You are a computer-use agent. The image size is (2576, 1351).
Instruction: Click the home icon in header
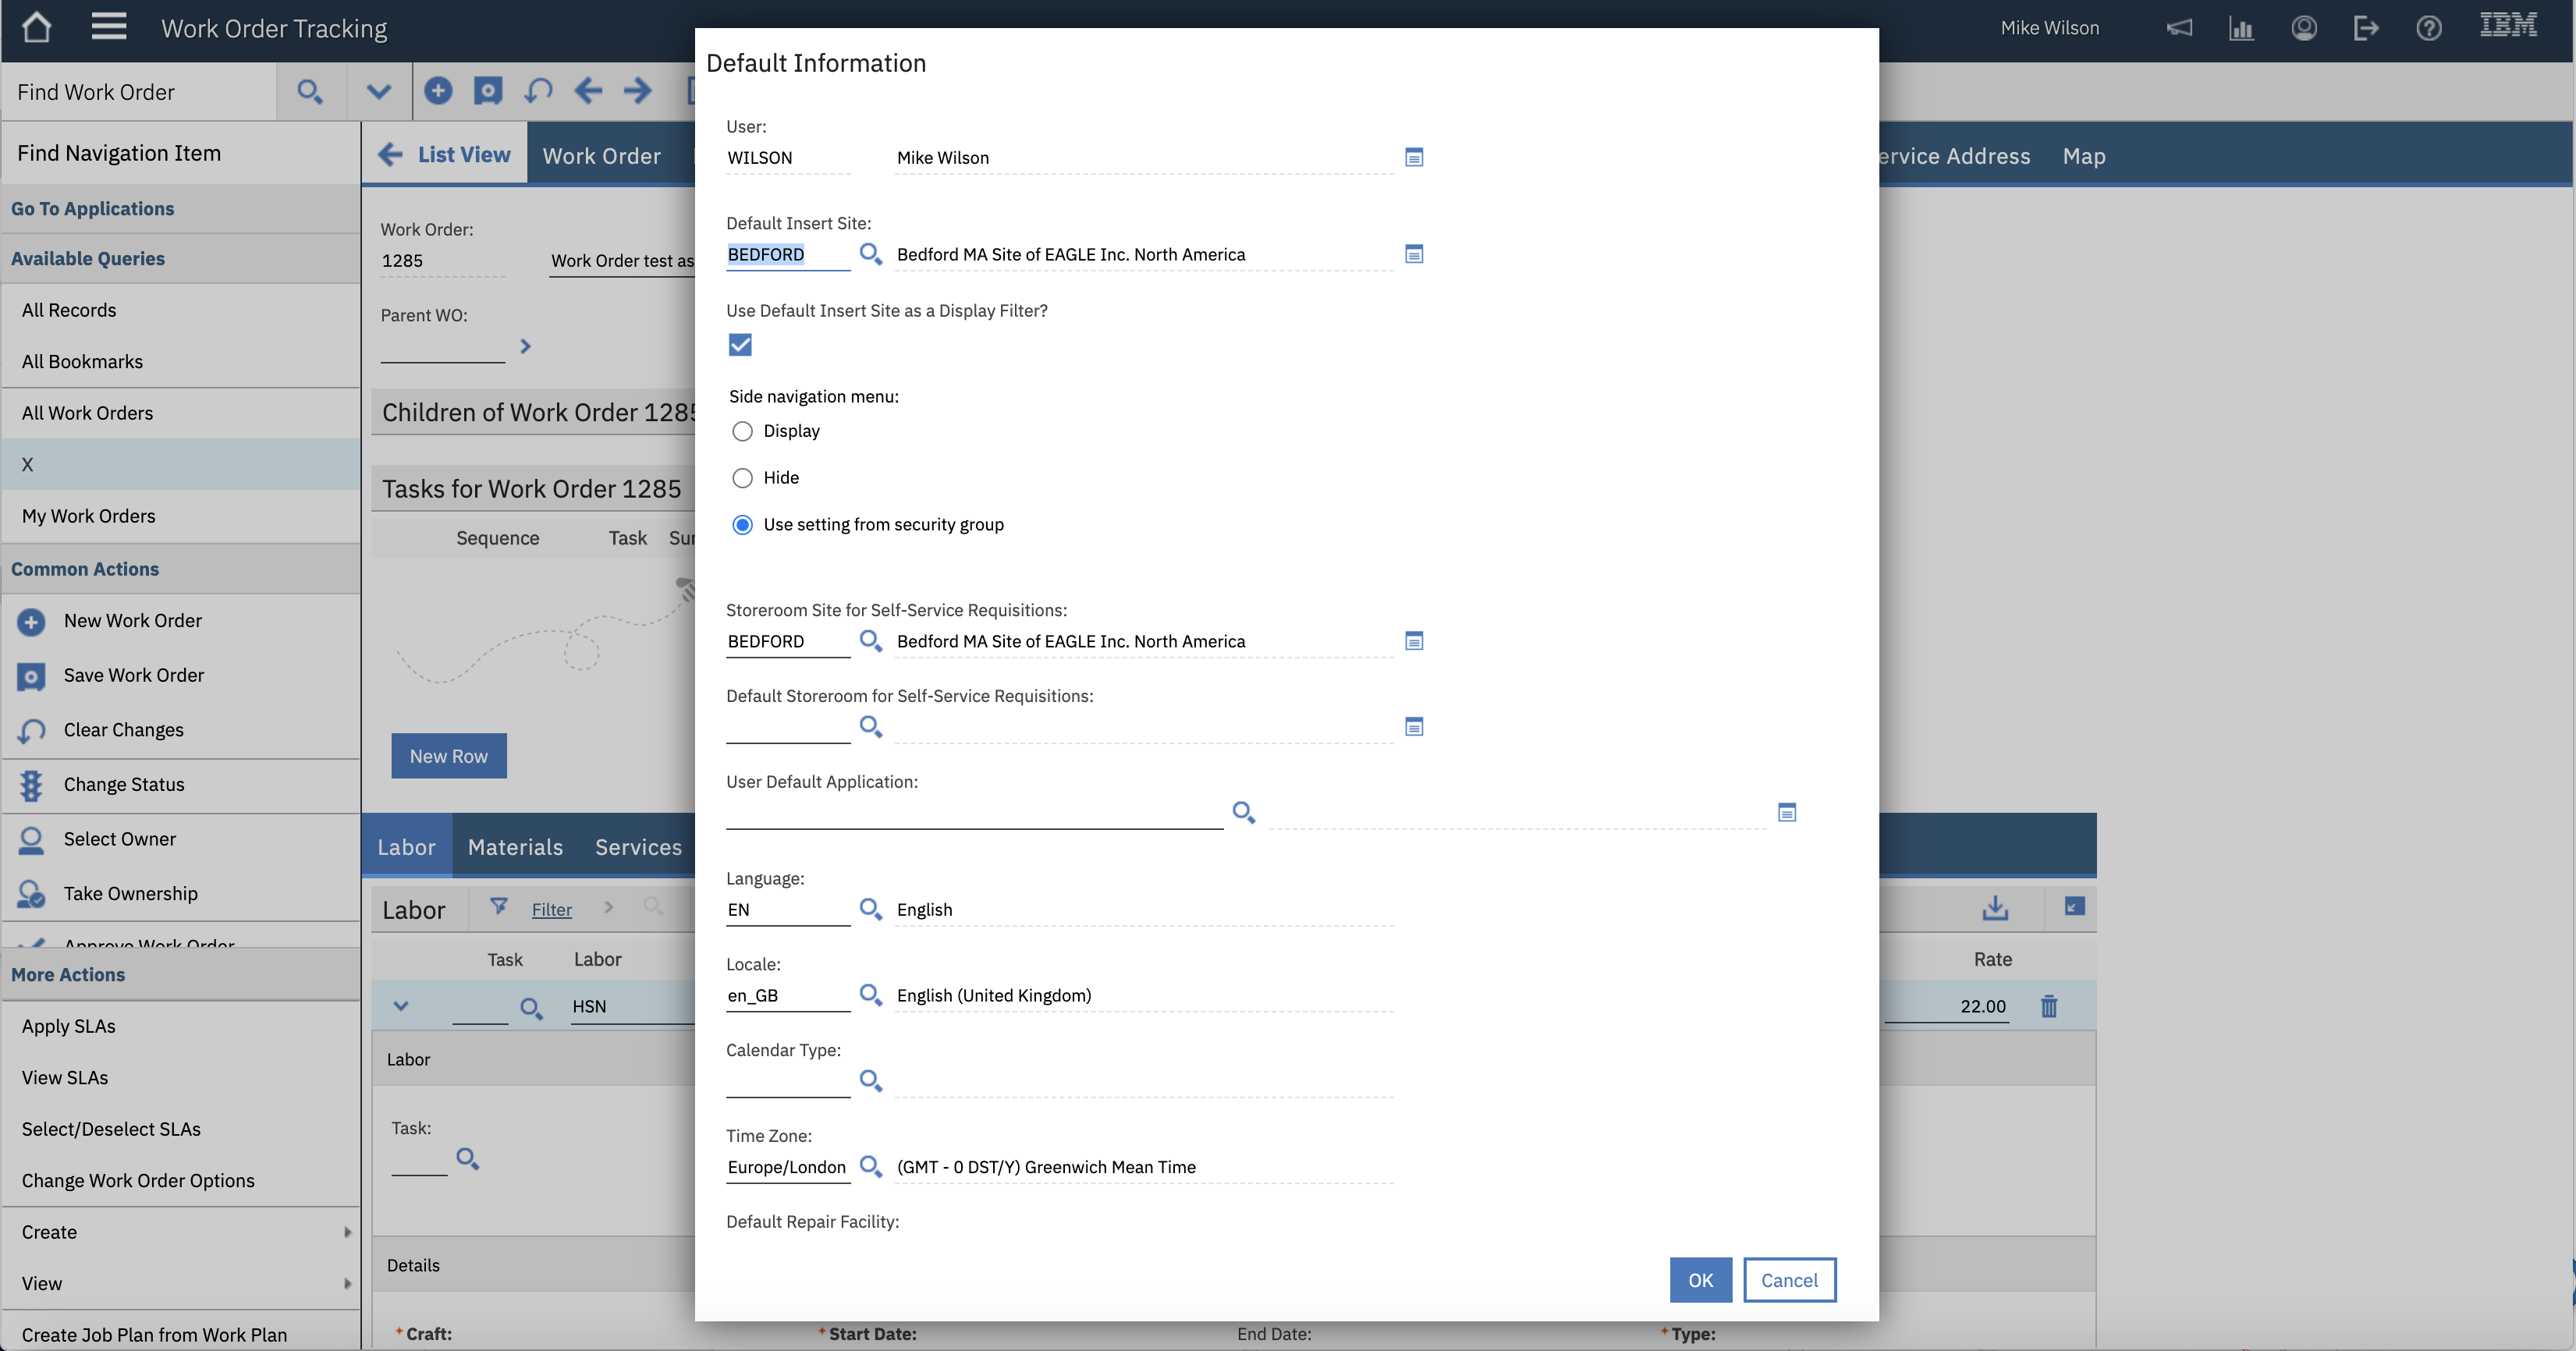(36, 28)
